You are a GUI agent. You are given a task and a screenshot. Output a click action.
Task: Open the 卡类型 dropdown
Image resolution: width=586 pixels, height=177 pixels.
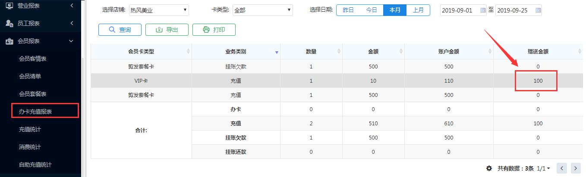pyautogui.click(x=262, y=10)
